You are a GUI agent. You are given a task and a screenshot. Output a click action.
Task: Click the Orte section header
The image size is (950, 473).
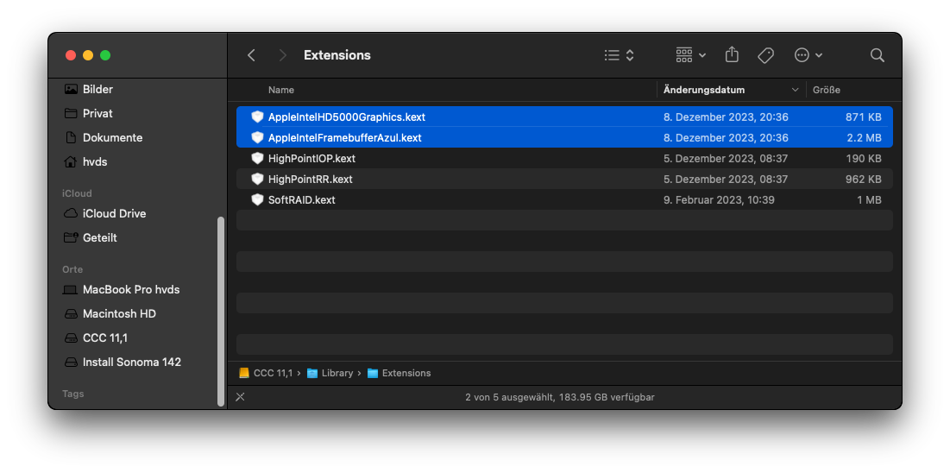[x=72, y=269]
